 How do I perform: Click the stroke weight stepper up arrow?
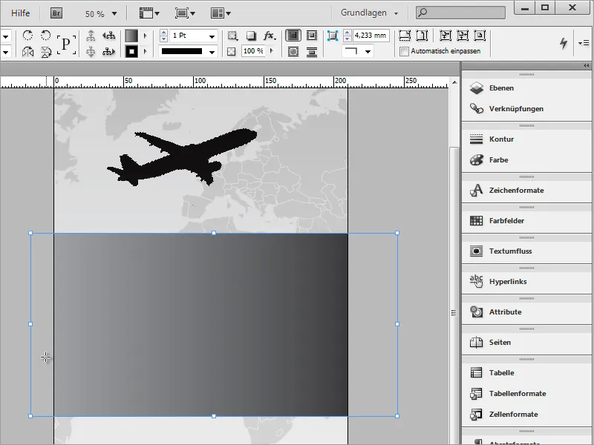[x=163, y=33]
